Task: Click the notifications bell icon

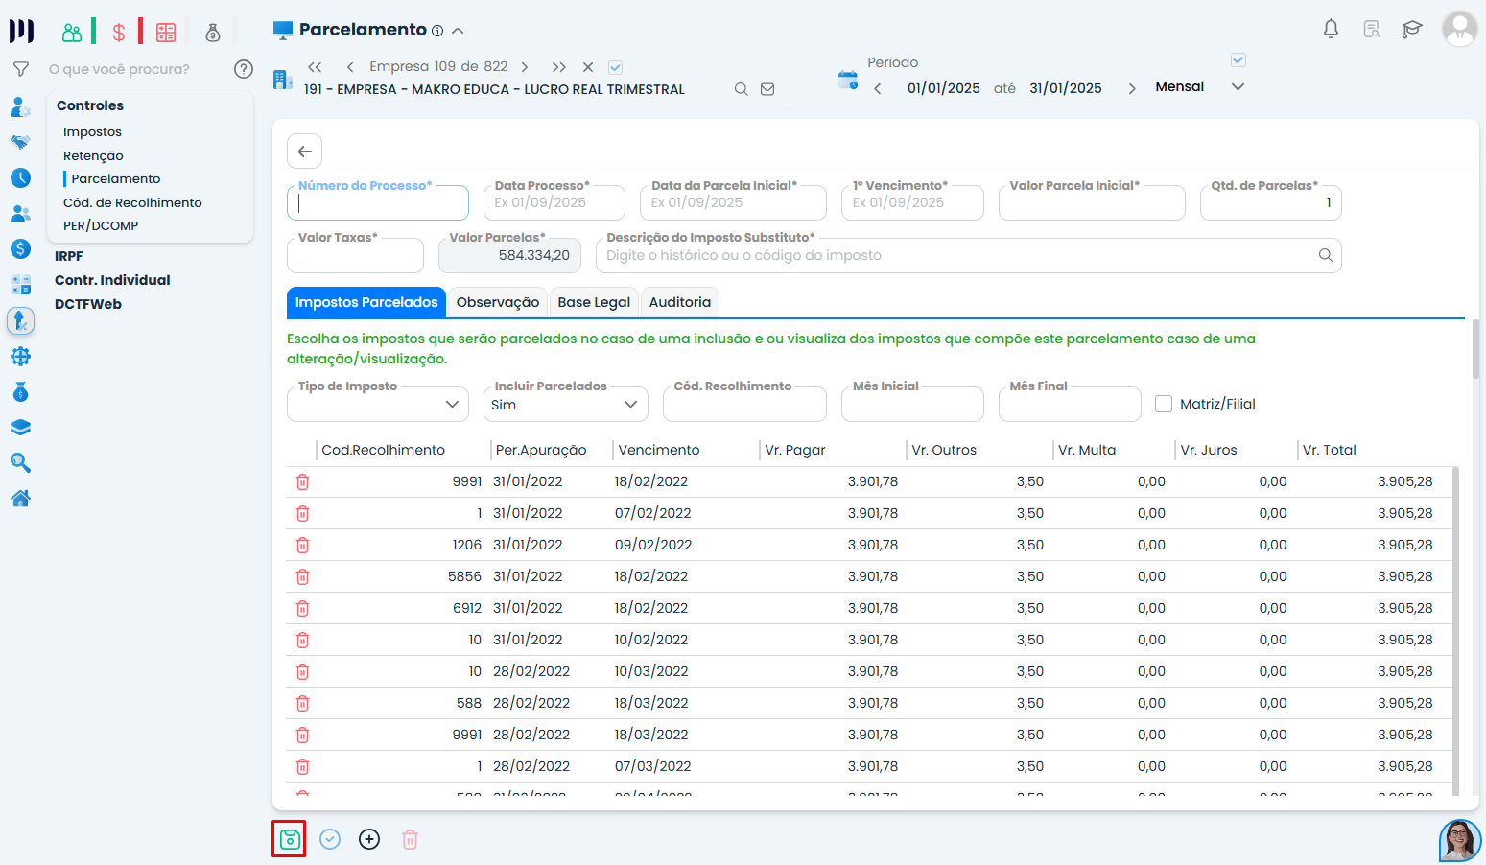Action: click(1331, 29)
